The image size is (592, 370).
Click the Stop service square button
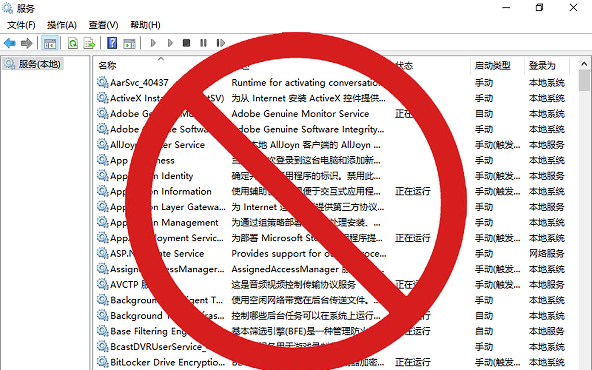point(186,43)
